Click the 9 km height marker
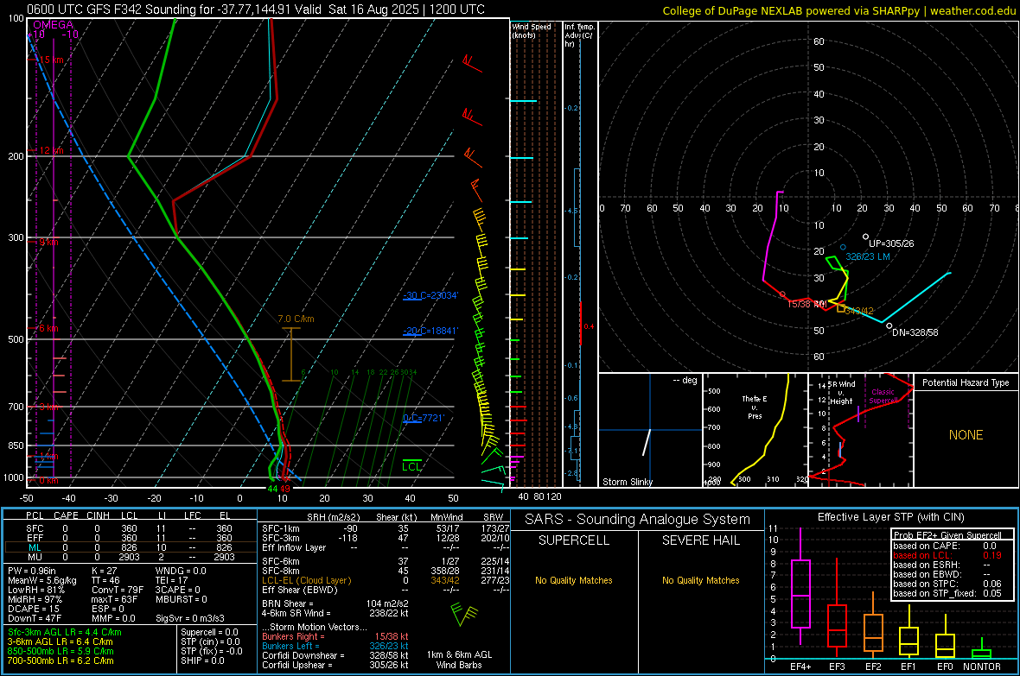The width and height of the screenshot is (1020, 676). [48, 242]
